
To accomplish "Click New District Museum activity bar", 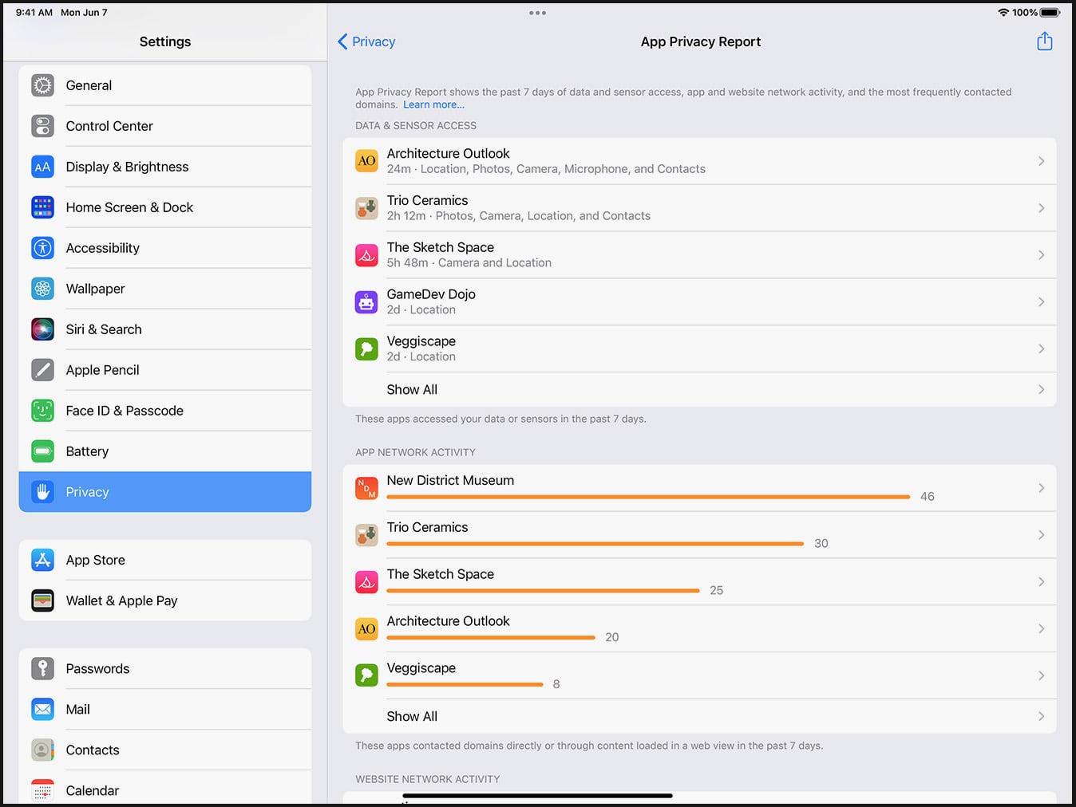I will pyautogui.click(x=648, y=497).
